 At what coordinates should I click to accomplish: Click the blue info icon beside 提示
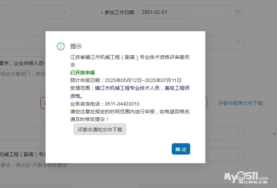coord(60,46)
